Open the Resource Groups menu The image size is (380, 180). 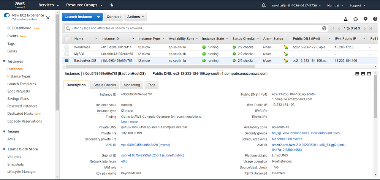coord(84,5)
